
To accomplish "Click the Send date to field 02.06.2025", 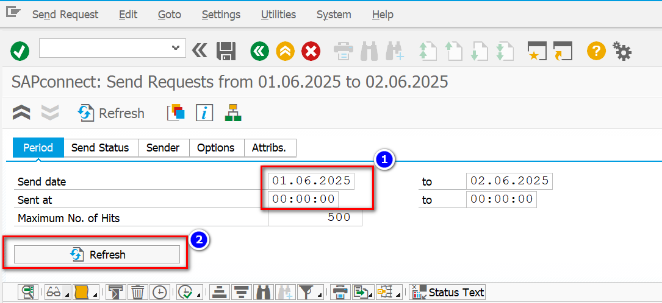I will click(509, 181).
